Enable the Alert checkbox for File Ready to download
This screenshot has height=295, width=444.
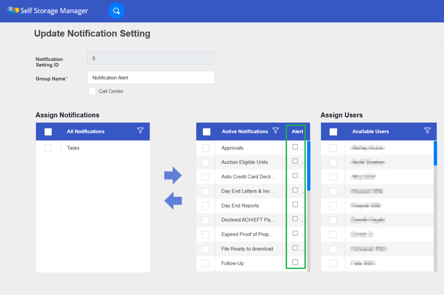coord(295,247)
